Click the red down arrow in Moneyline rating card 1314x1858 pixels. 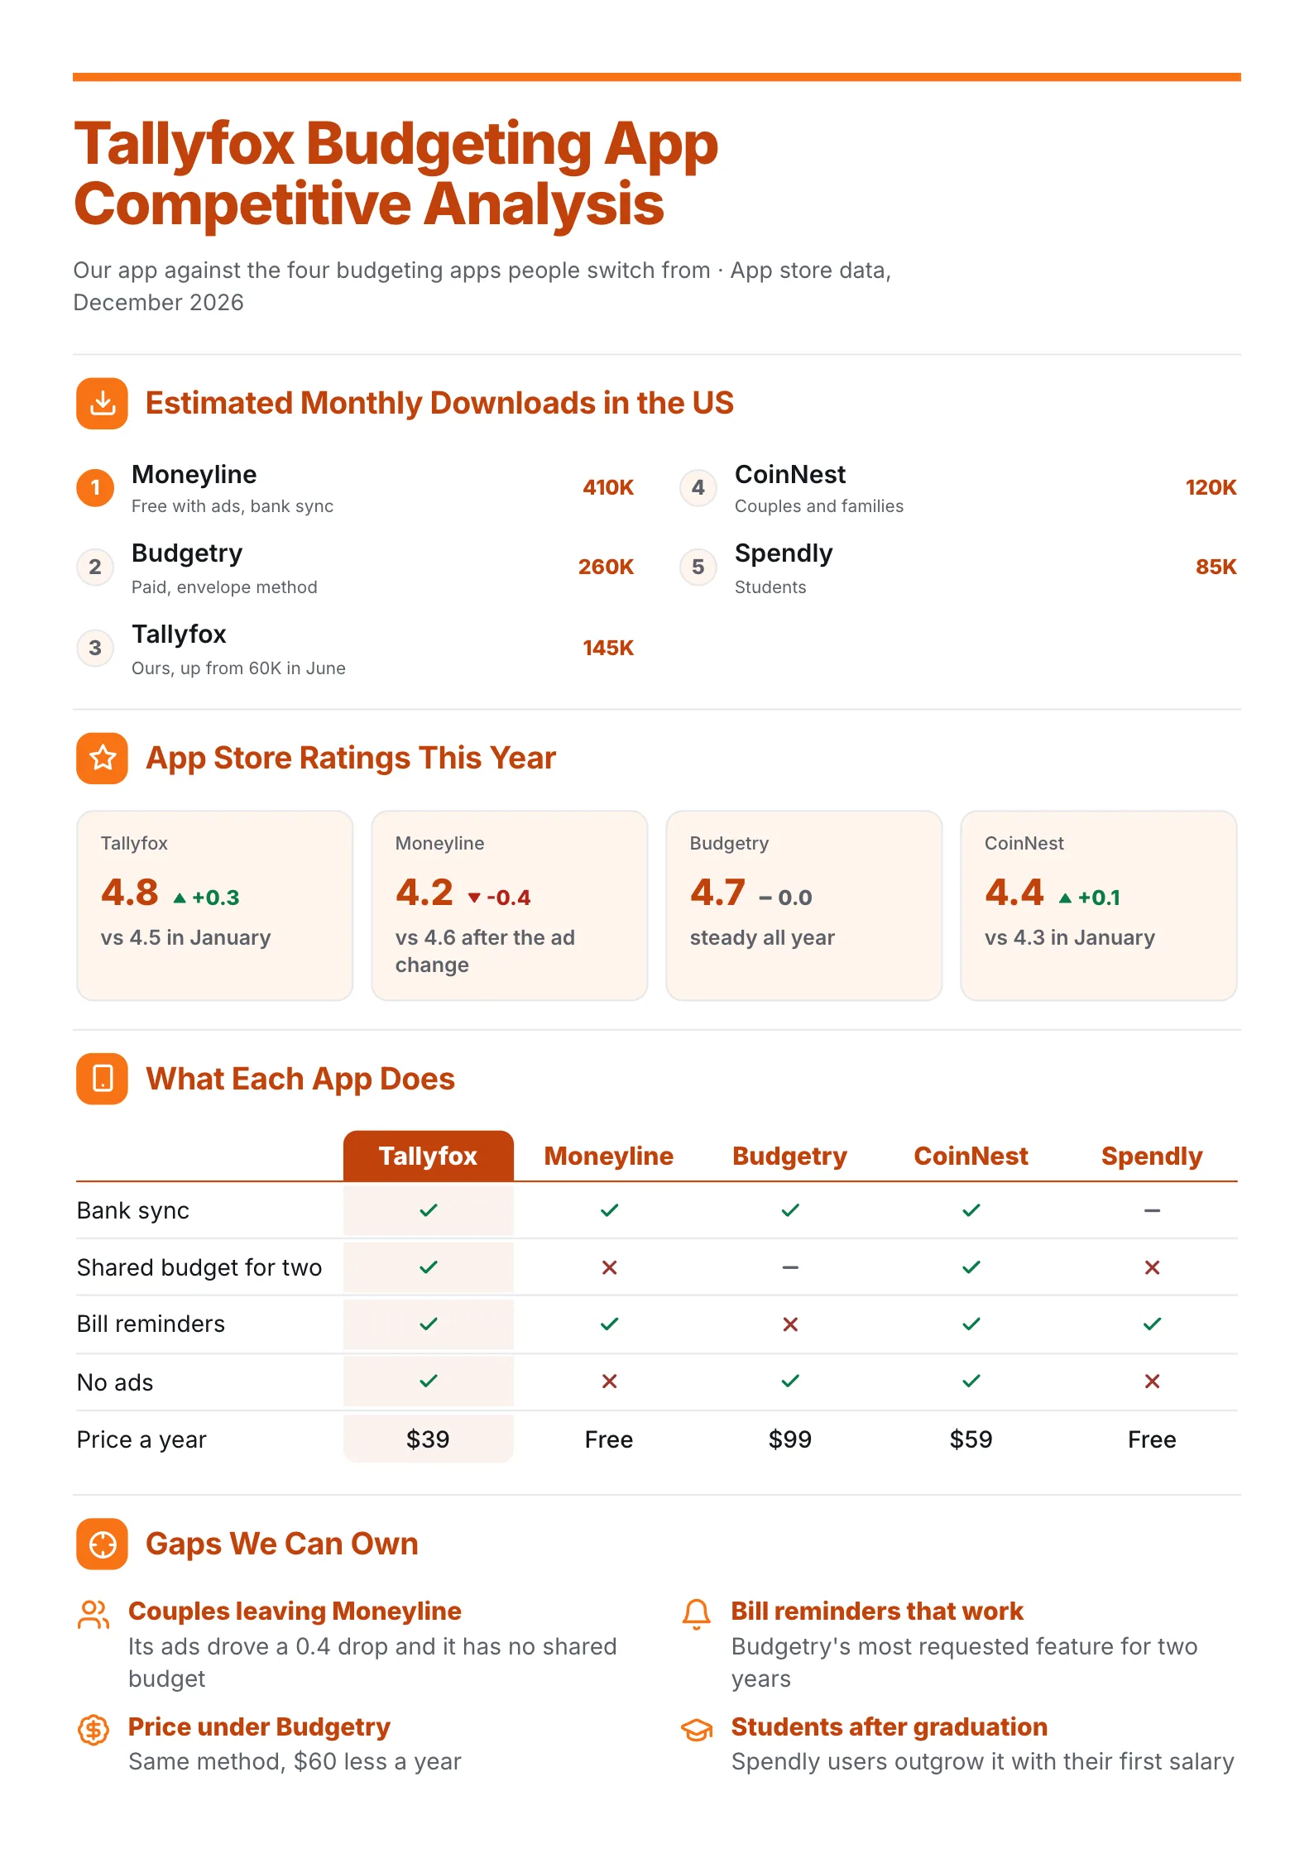tap(474, 898)
